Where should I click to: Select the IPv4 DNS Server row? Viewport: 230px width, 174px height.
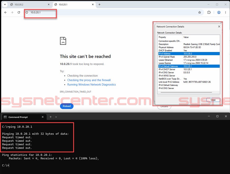click(189, 73)
